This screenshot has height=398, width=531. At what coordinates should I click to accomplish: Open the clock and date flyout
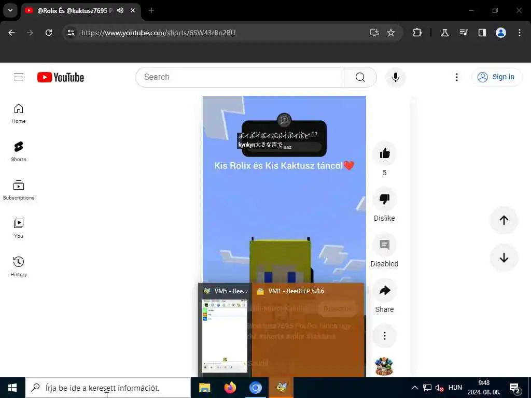click(484, 388)
